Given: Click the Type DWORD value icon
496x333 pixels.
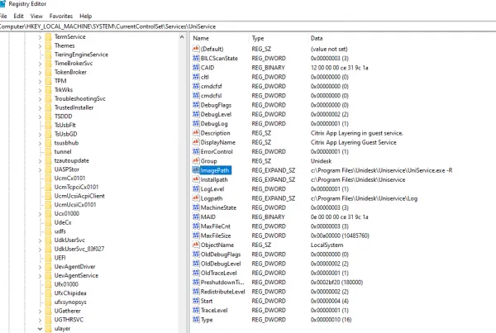Looking at the screenshot, I should 196,320.
